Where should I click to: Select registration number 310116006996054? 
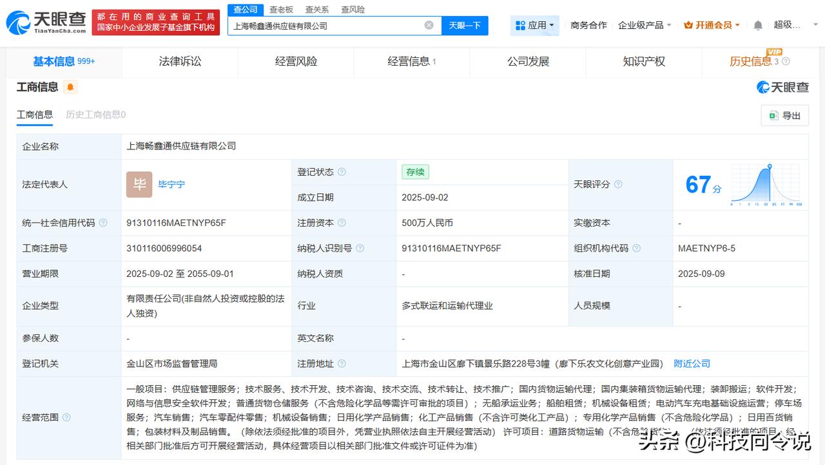click(x=164, y=248)
